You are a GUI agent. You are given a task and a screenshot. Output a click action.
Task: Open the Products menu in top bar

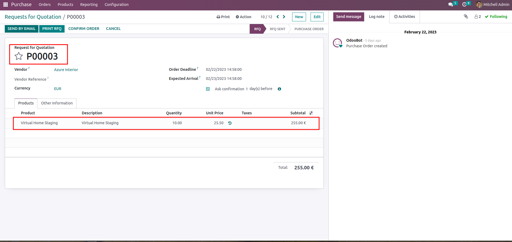(65, 5)
